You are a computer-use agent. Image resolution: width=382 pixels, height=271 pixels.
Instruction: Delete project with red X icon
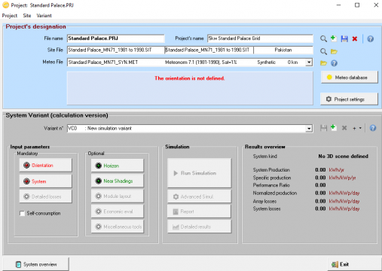tap(355, 38)
